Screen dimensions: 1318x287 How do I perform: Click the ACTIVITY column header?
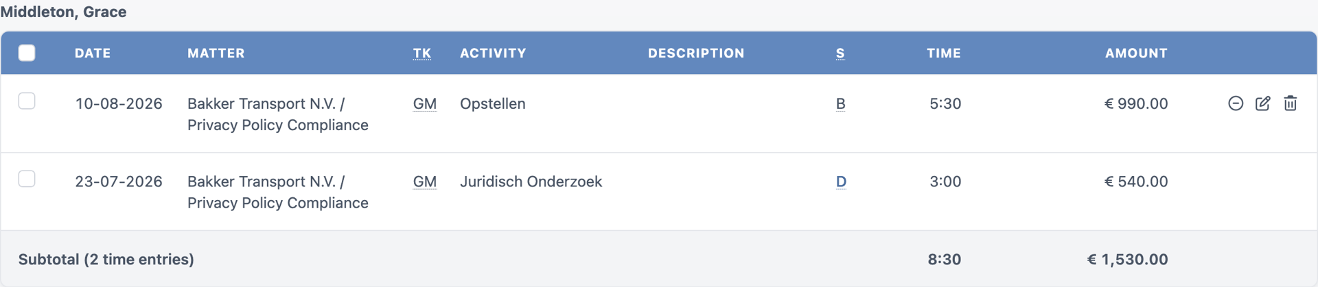coord(493,53)
